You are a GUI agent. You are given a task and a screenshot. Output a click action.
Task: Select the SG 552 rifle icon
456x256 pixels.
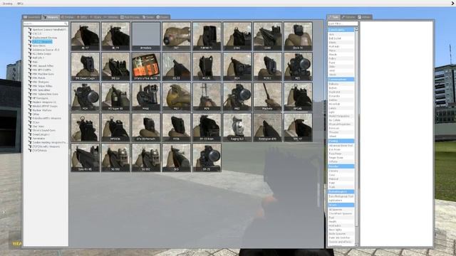146,157
